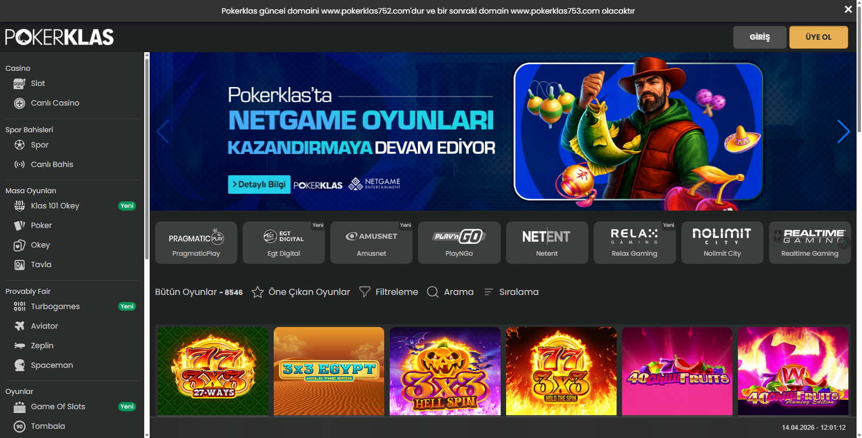Open the 77 3x3 Hold The Spin thumbnail
Screen dimensions: 862x438
coord(561,371)
